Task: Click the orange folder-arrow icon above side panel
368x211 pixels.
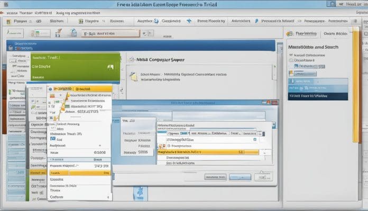Action: click(x=289, y=33)
